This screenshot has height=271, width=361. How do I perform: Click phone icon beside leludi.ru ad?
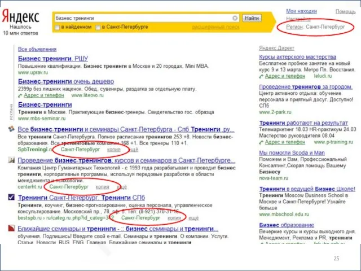(262, 73)
